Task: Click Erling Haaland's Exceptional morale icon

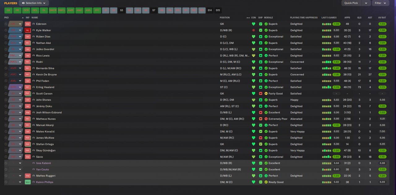Action: pos(266,87)
